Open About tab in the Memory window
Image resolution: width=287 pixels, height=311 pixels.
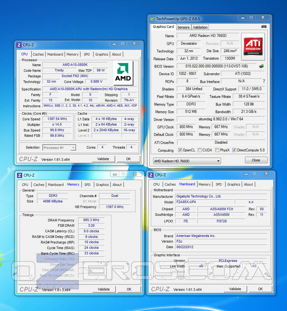(117, 185)
